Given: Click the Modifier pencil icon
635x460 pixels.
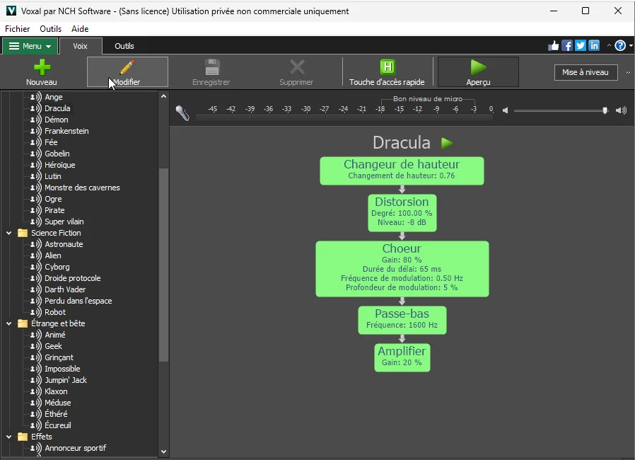Looking at the screenshot, I should [127, 67].
